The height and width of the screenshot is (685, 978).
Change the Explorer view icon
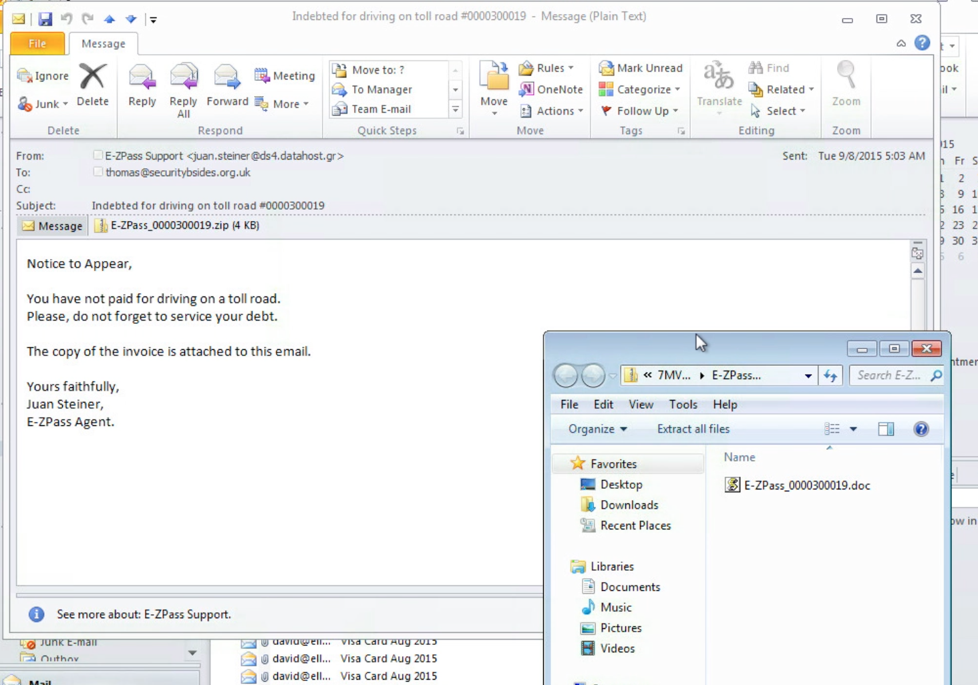[x=832, y=429]
